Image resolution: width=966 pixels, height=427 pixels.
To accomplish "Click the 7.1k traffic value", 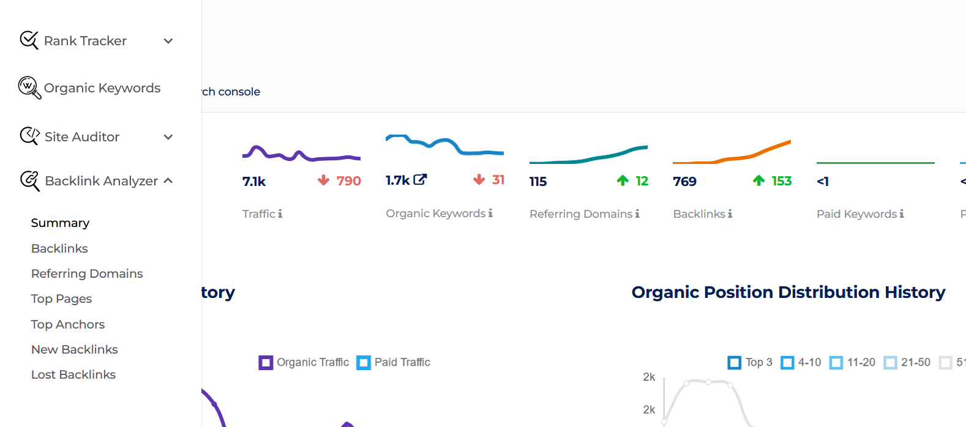I will (254, 182).
